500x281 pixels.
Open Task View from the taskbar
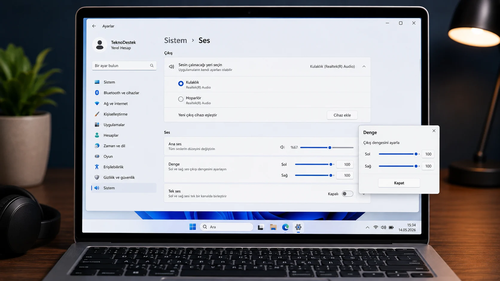coord(260,227)
